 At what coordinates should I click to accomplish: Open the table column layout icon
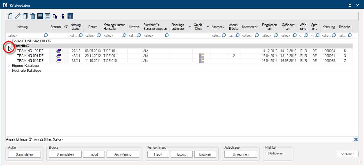point(70,16)
